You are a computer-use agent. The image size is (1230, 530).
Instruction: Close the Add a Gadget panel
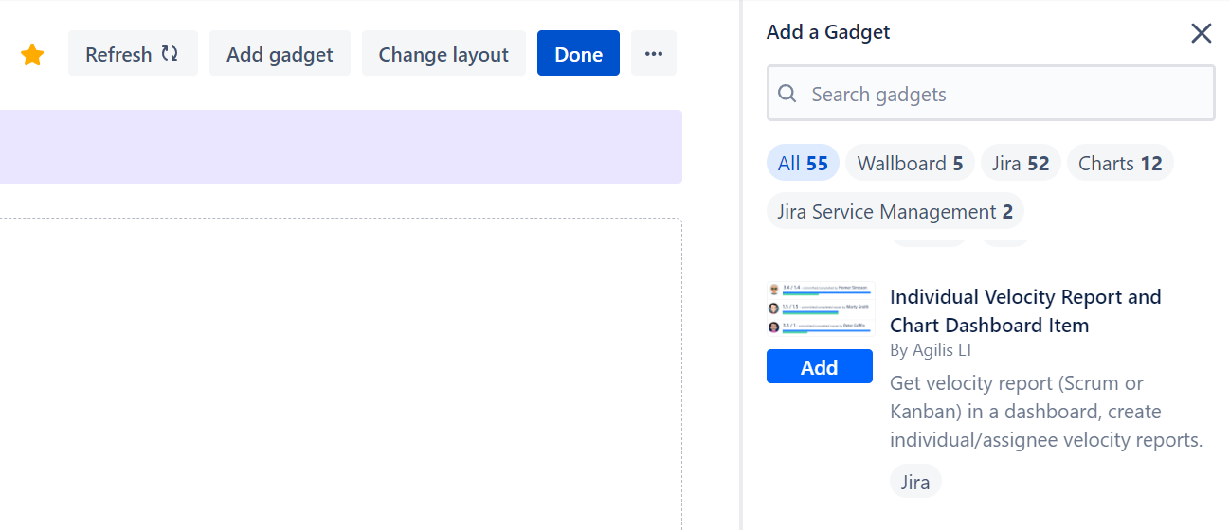pyautogui.click(x=1201, y=33)
